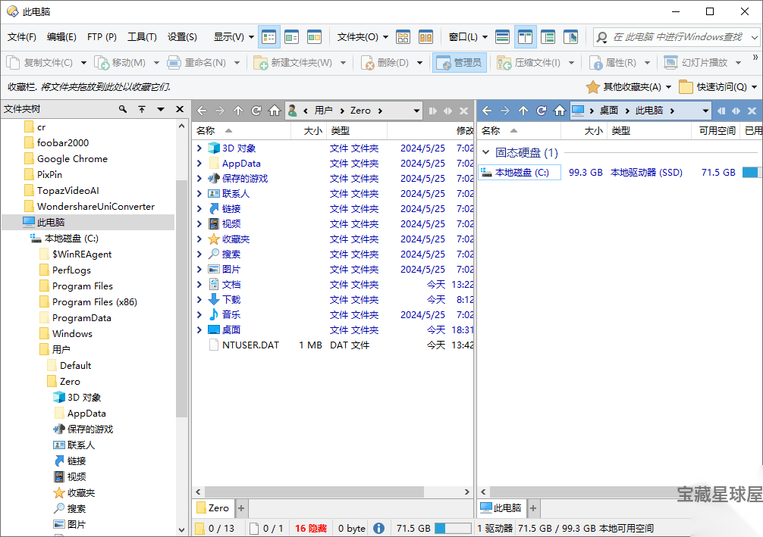Click 压缩文件(I) archive button
This screenshot has height=537, width=763.
tap(529, 63)
